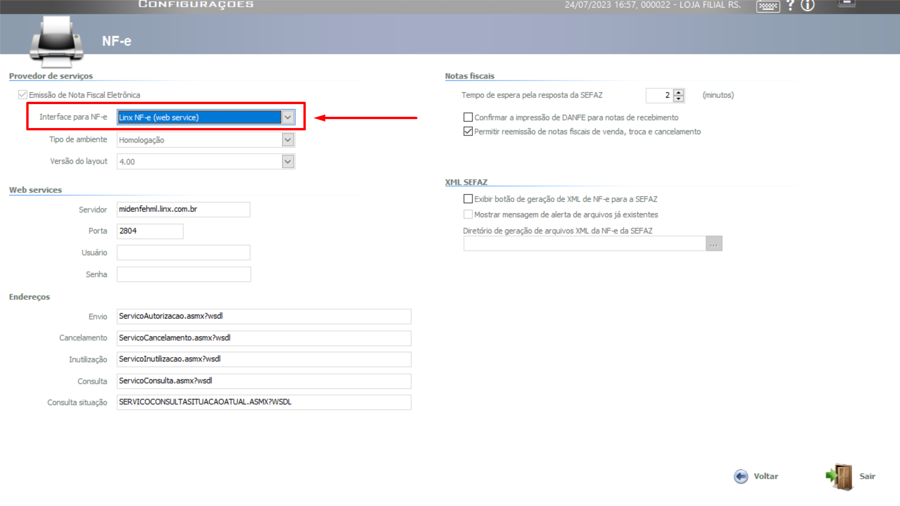Click the NF-e printer icon

56,41
